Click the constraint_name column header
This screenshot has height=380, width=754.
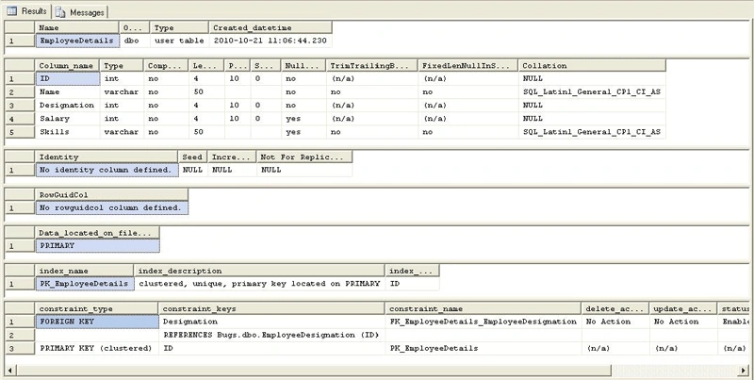coord(483,309)
